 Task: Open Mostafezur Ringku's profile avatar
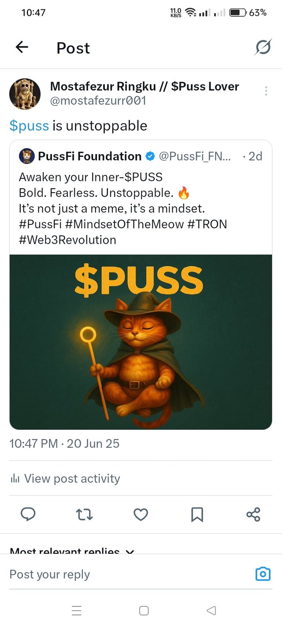(x=25, y=94)
